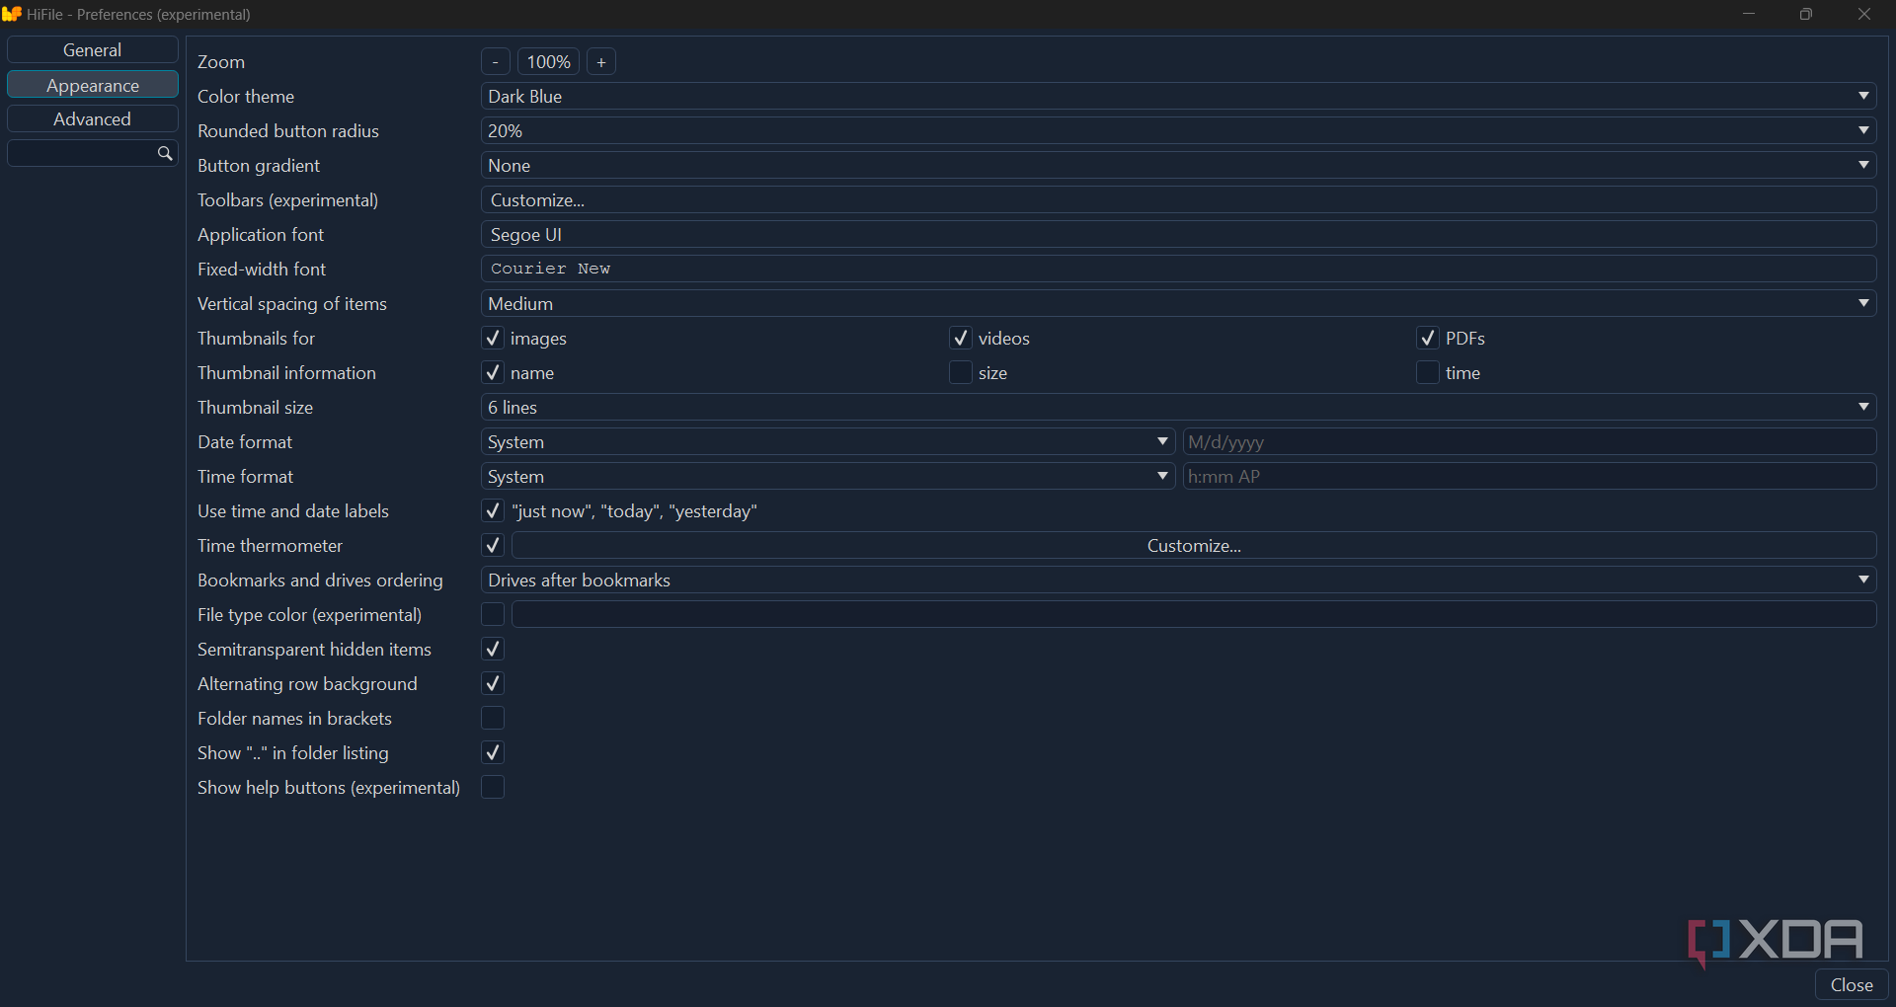Image resolution: width=1896 pixels, height=1007 pixels.
Task: Toggle Semitransparent hidden items checkbox
Action: coord(493,650)
